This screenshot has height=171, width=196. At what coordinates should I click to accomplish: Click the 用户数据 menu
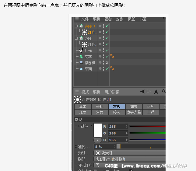[x=112, y=92]
